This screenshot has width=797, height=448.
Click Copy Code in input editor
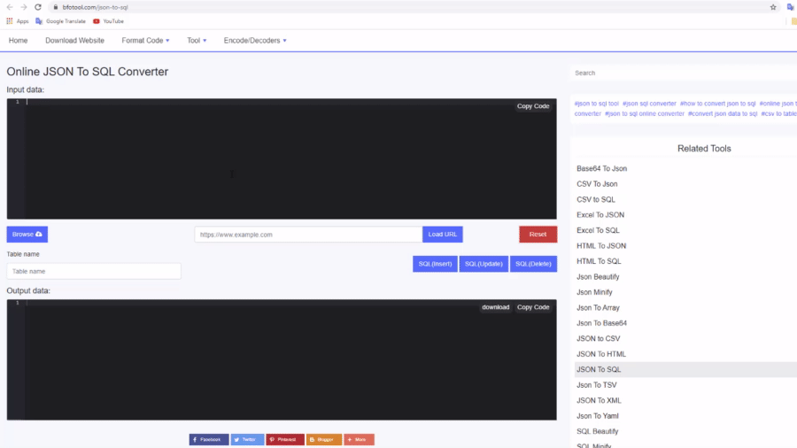tap(533, 106)
